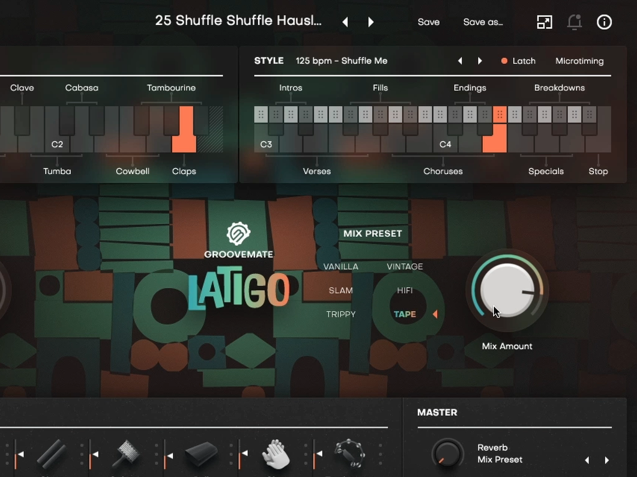The width and height of the screenshot is (637, 477).
Task: Click the Clave label
Action: [22, 88]
